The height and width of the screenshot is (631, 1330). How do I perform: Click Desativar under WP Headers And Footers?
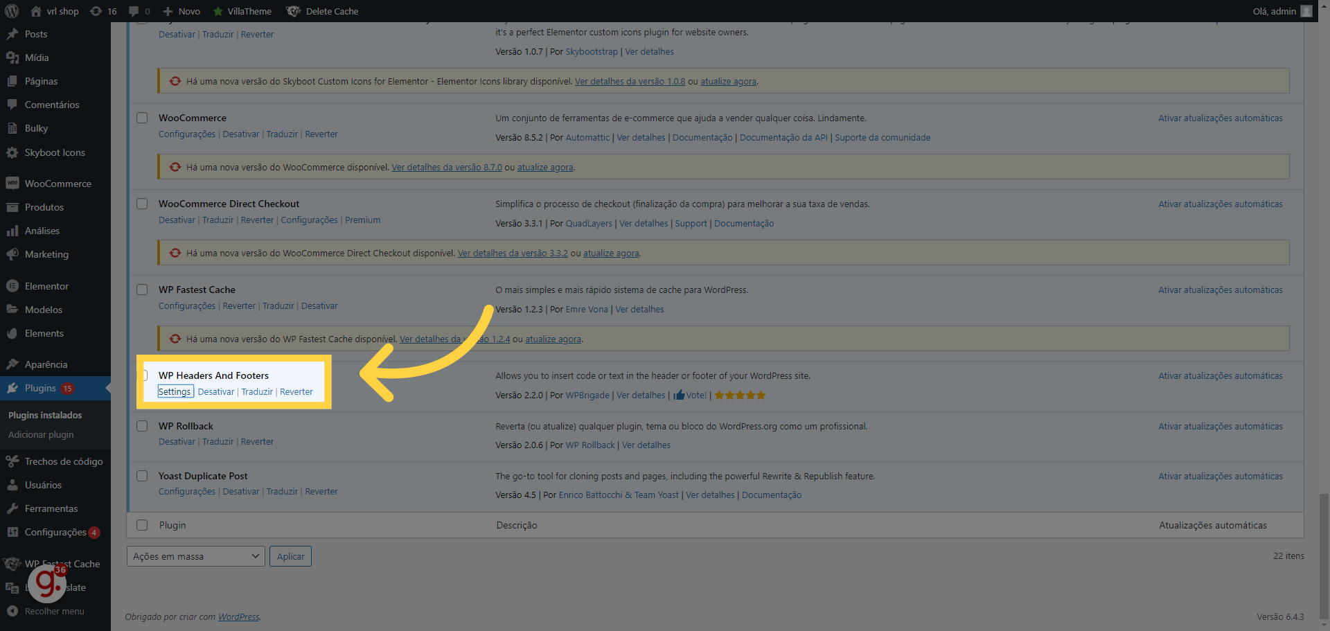coord(216,391)
